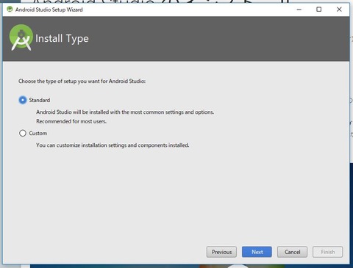
Task: Select the Standard install type radio button
Action: (x=23, y=100)
